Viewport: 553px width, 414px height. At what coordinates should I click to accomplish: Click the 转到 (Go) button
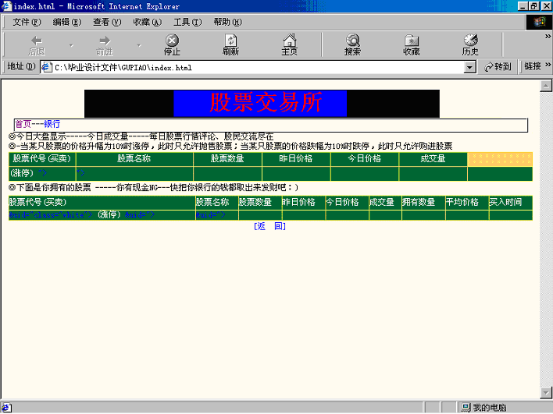pos(498,67)
